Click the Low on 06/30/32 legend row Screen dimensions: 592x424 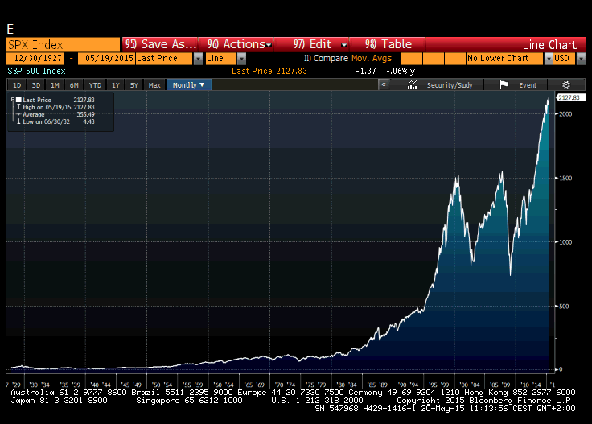[55, 121]
